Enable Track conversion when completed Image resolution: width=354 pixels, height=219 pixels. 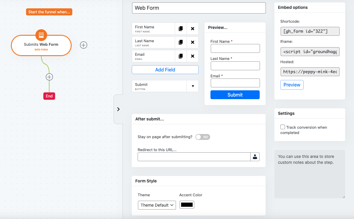tap(283, 127)
